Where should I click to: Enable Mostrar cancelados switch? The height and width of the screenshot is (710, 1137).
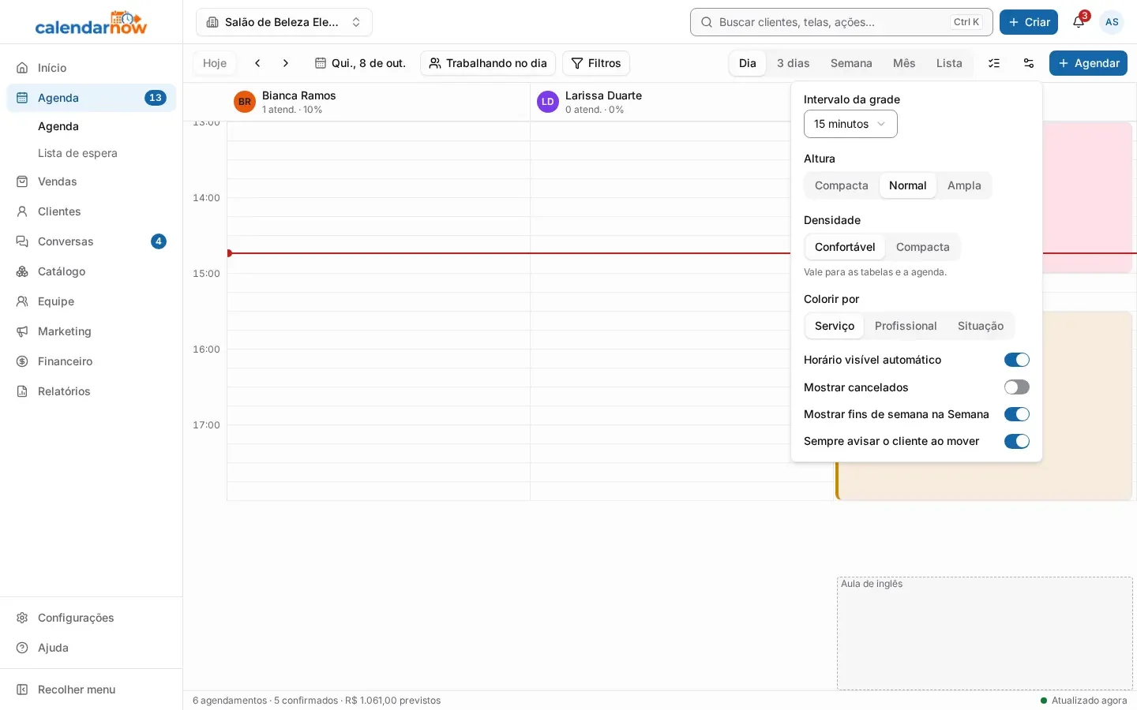[x=1017, y=387]
